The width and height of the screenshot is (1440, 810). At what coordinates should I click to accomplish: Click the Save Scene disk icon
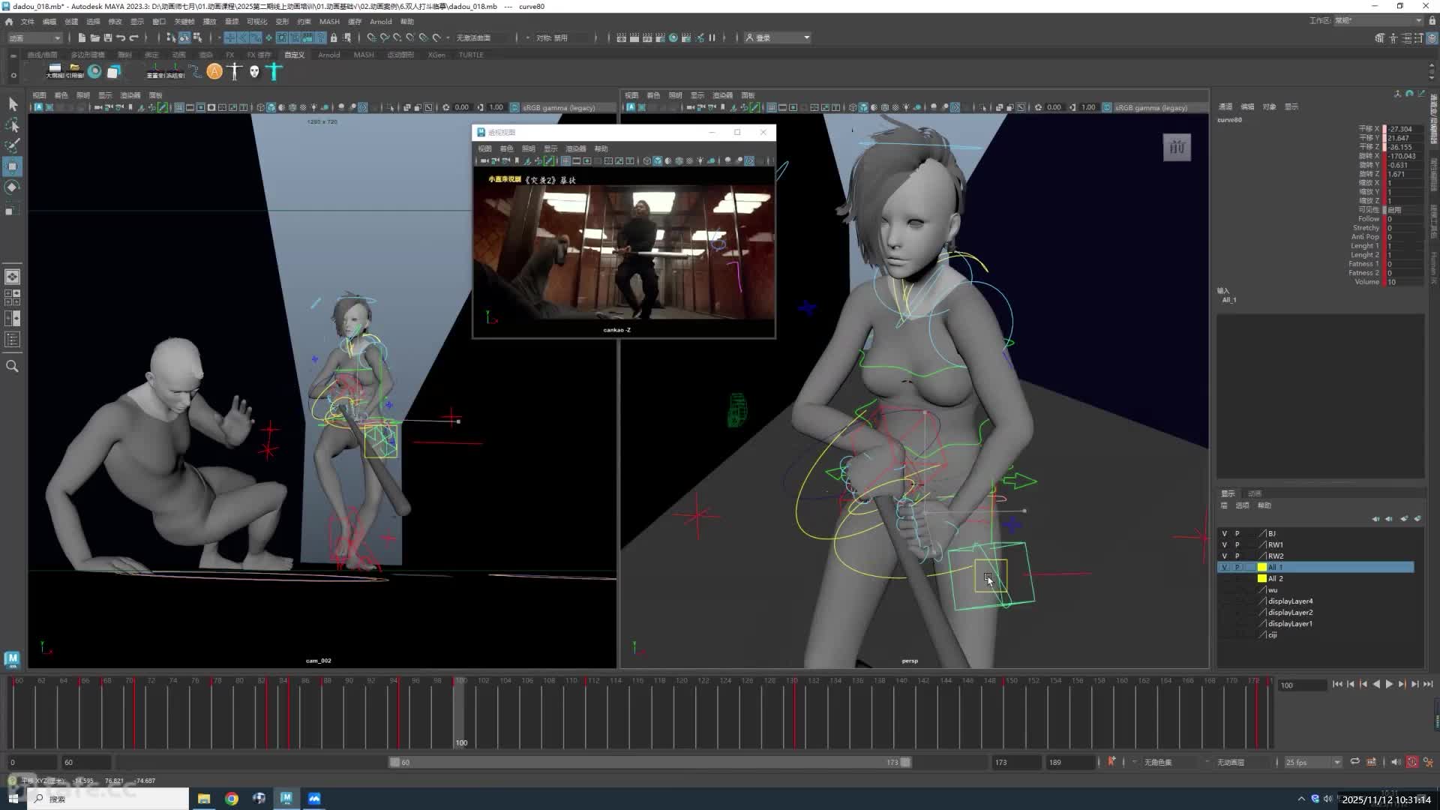point(107,37)
